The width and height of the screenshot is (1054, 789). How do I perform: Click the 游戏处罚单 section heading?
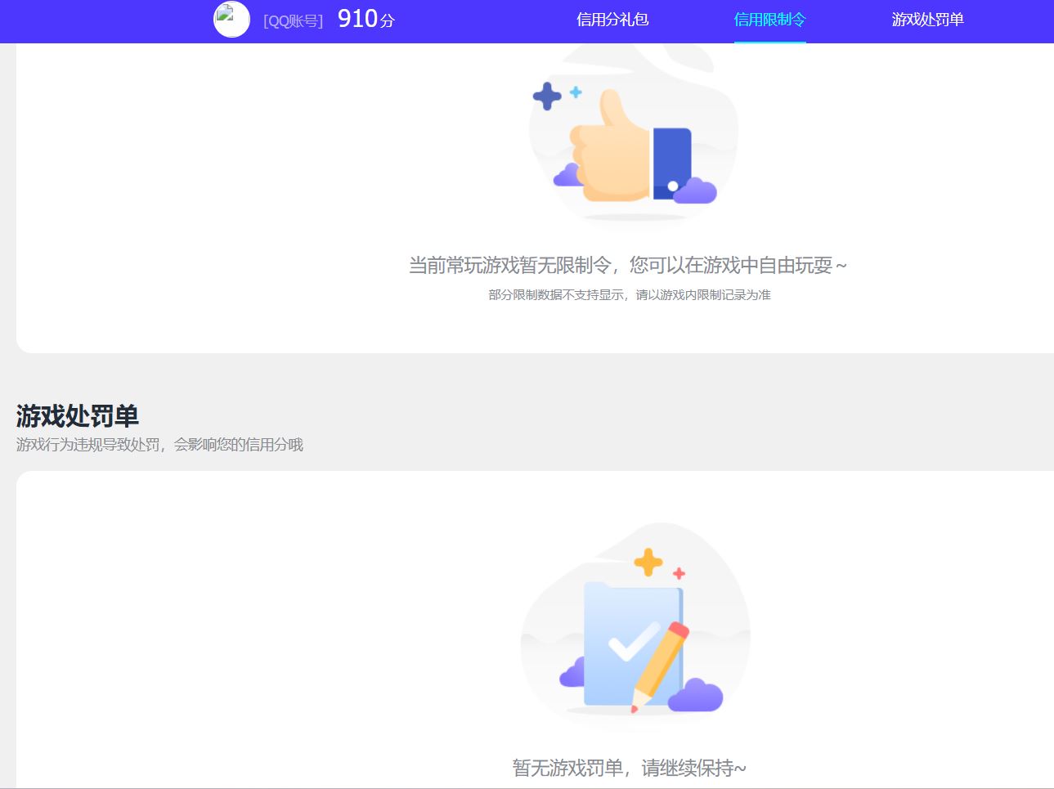[78, 416]
